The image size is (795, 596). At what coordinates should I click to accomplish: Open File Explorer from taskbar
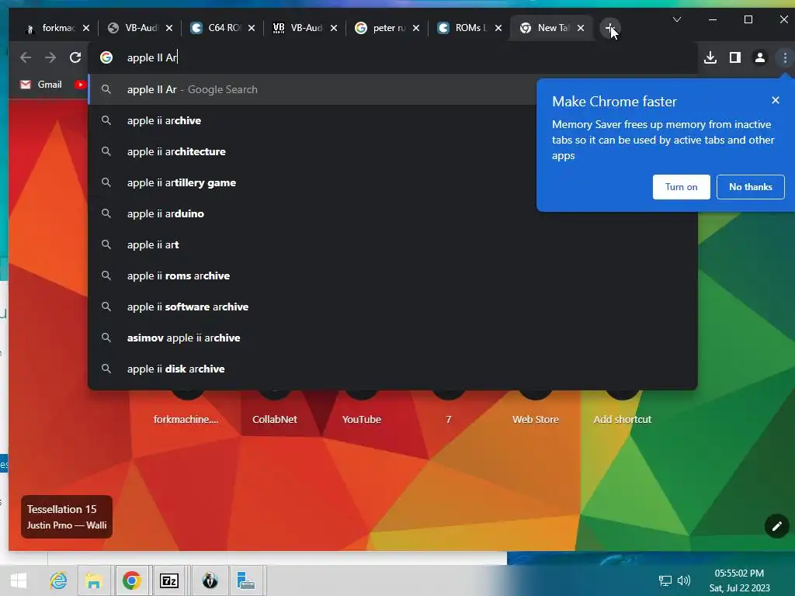coord(94,580)
